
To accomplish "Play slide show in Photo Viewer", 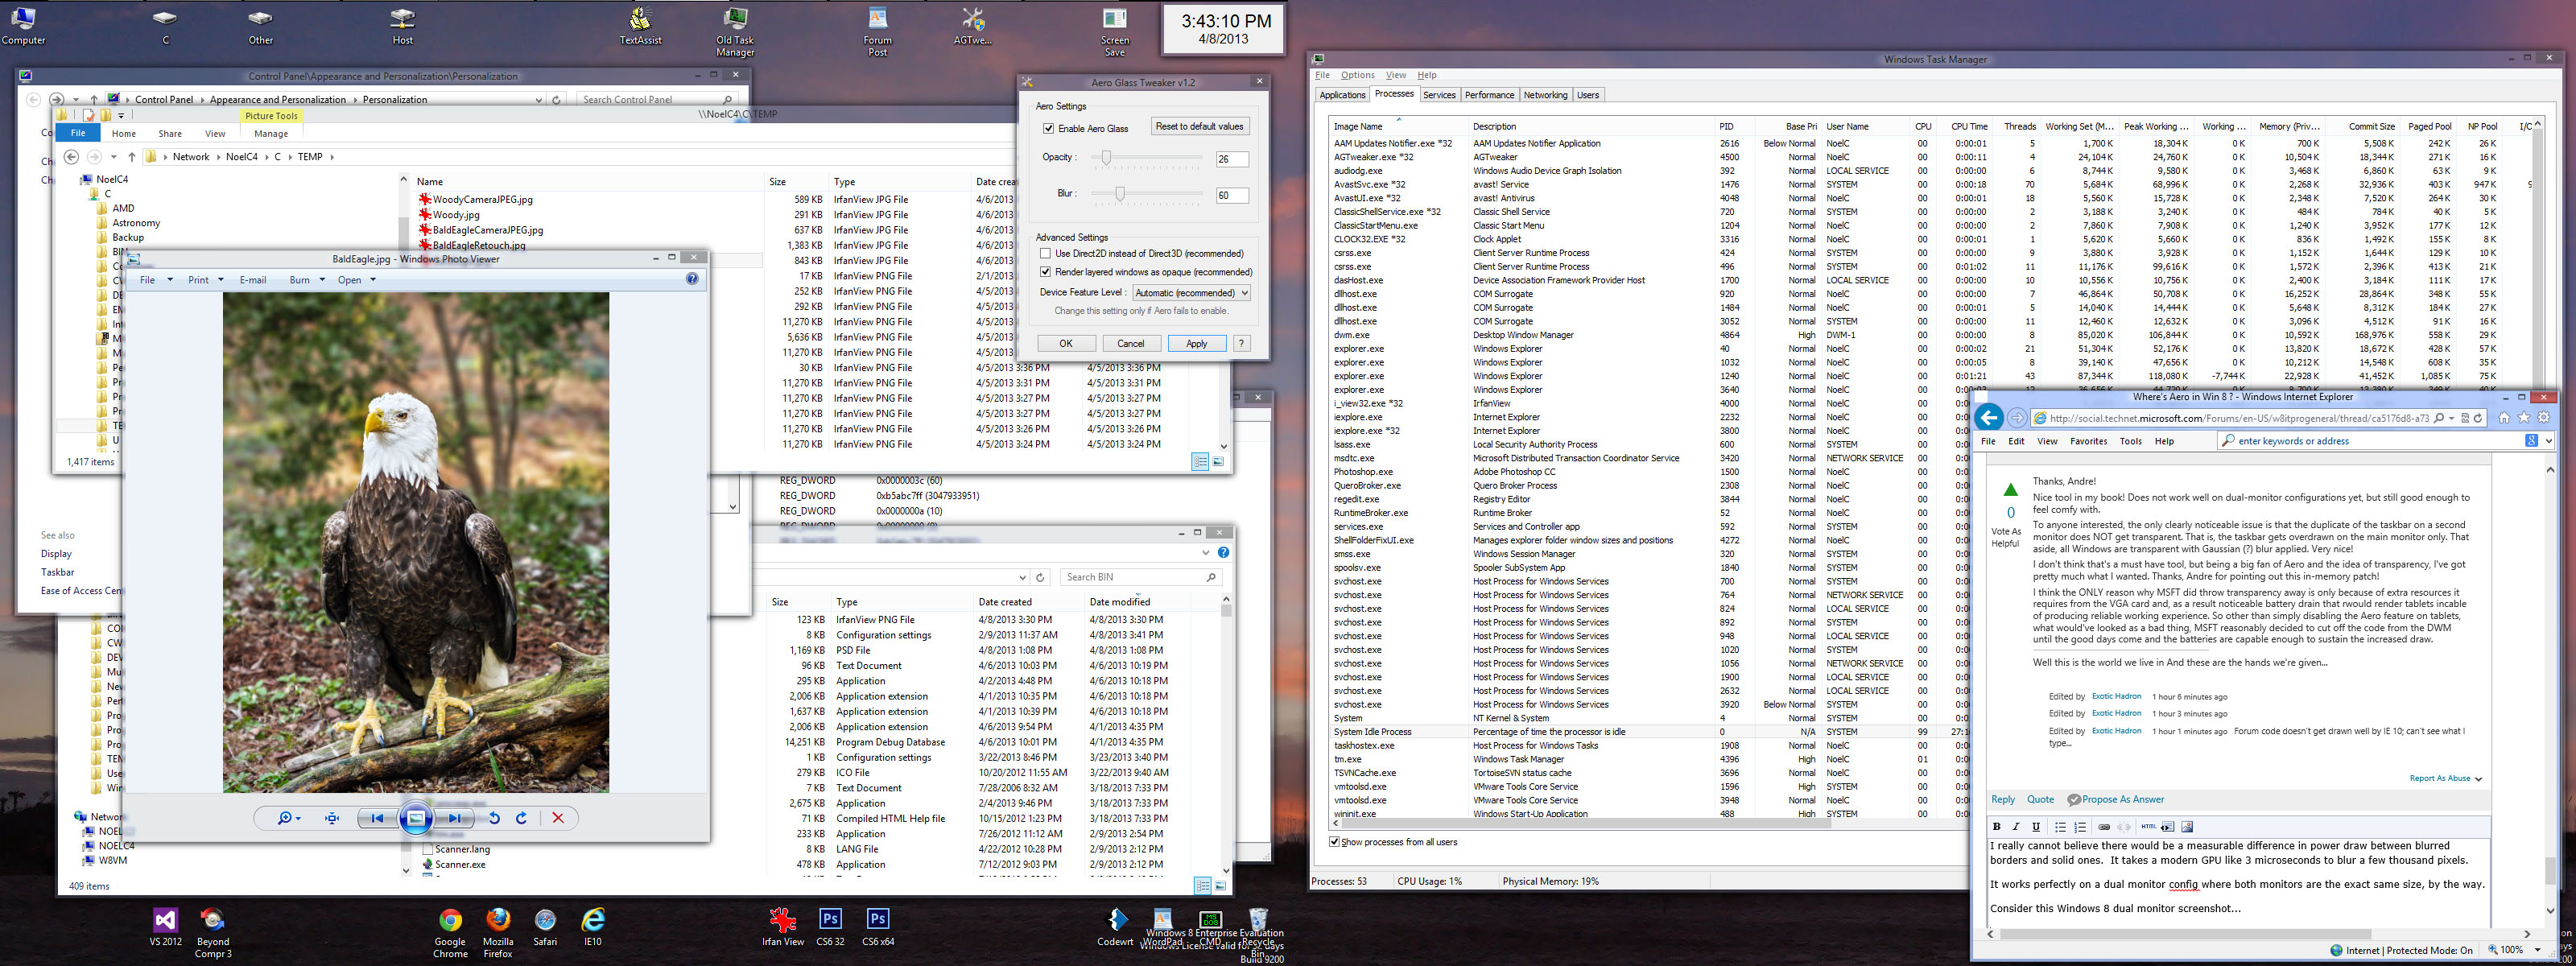I will 415,818.
